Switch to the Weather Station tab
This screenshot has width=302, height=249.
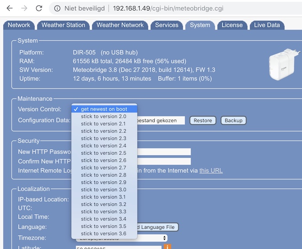63,25
